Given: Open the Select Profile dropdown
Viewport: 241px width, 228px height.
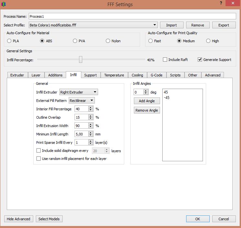Looking at the screenshot, I should click(155, 25).
